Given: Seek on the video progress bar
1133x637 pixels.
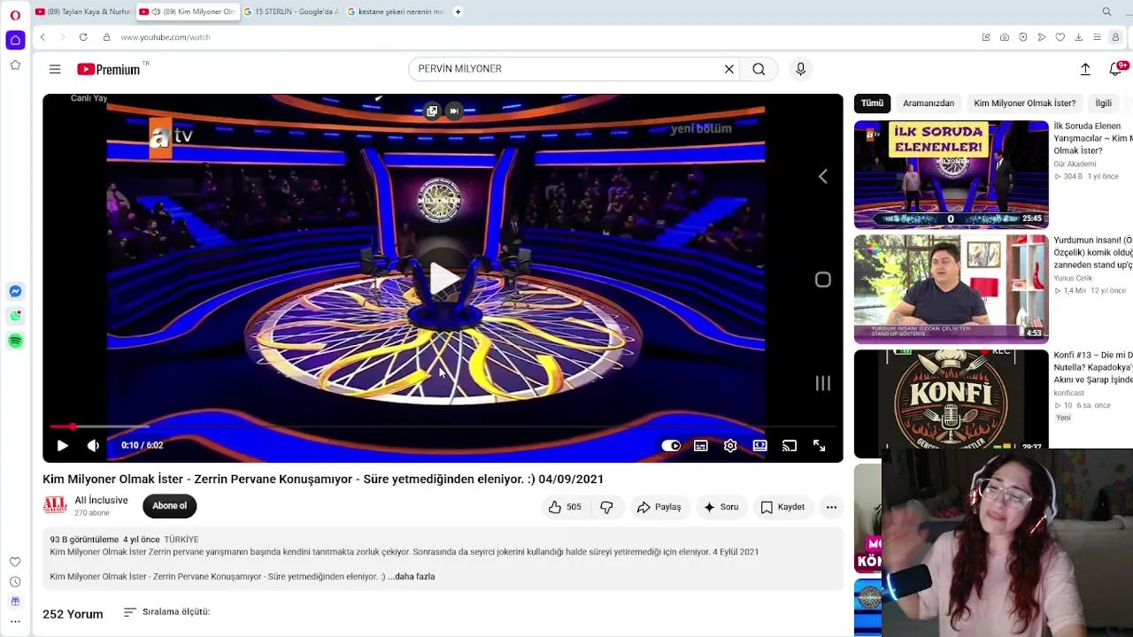Looking at the screenshot, I should tap(443, 426).
